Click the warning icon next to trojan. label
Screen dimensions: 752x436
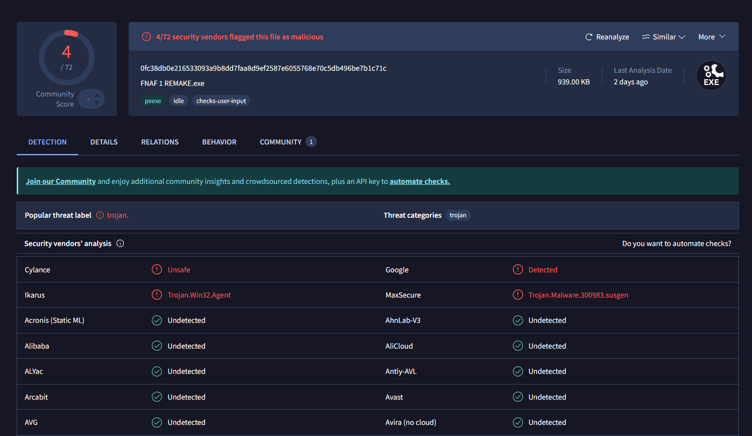pos(100,215)
